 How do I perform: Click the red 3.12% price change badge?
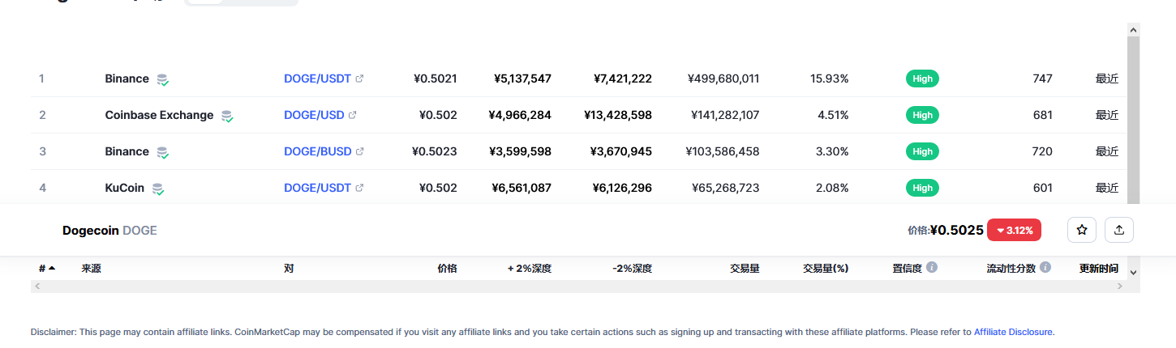coord(1014,230)
